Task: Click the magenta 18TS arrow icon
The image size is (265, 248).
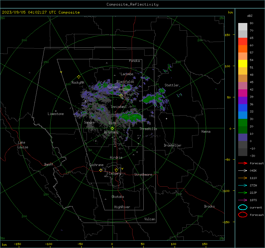Action: (243, 200)
